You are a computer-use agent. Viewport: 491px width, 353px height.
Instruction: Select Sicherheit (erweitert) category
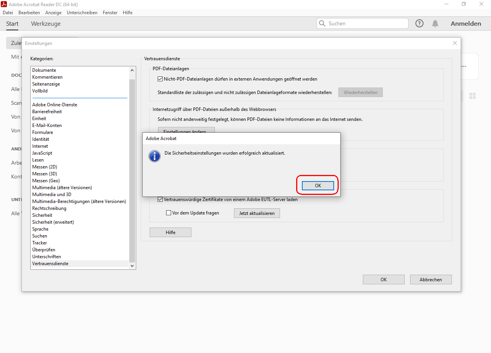(53, 222)
